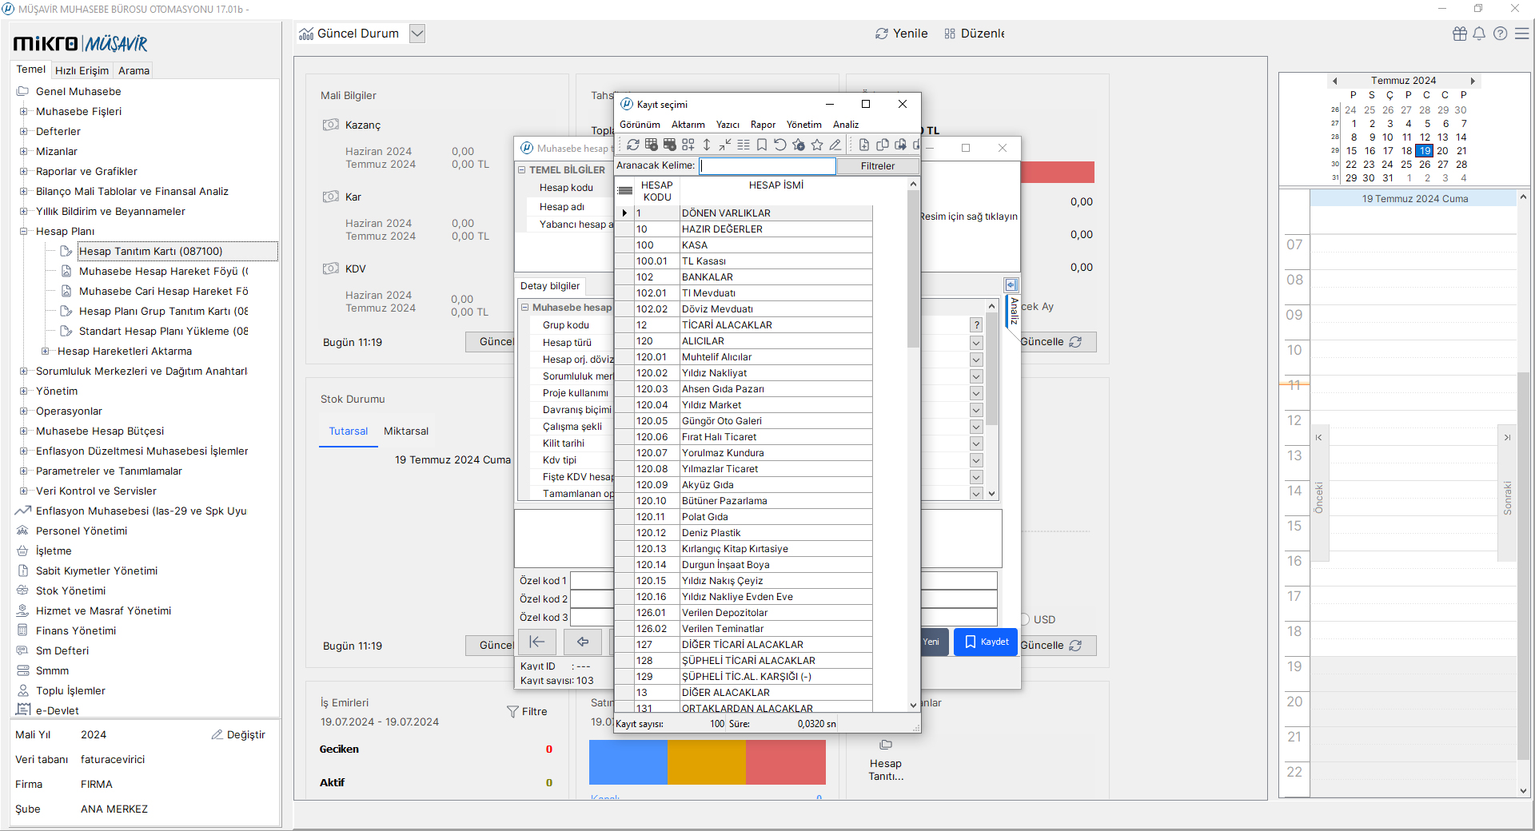The image size is (1535, 831).
Task: Open the Rapor menu
Action: [x=763, y=125]
